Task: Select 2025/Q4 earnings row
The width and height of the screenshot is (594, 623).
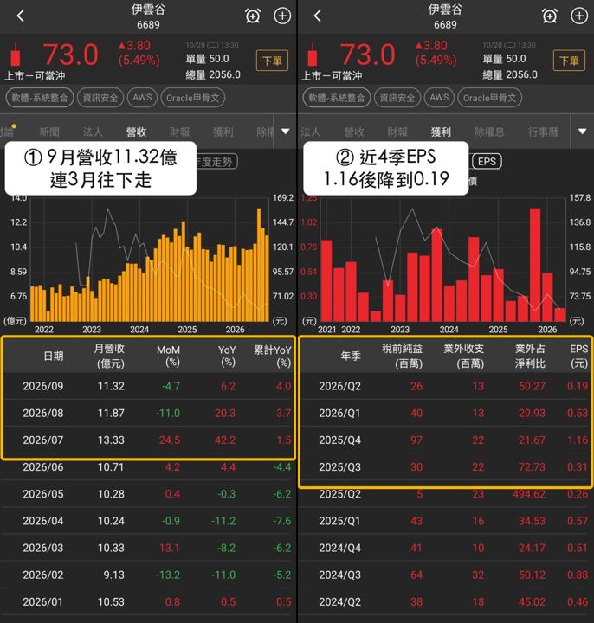Action: coord(445,440)
